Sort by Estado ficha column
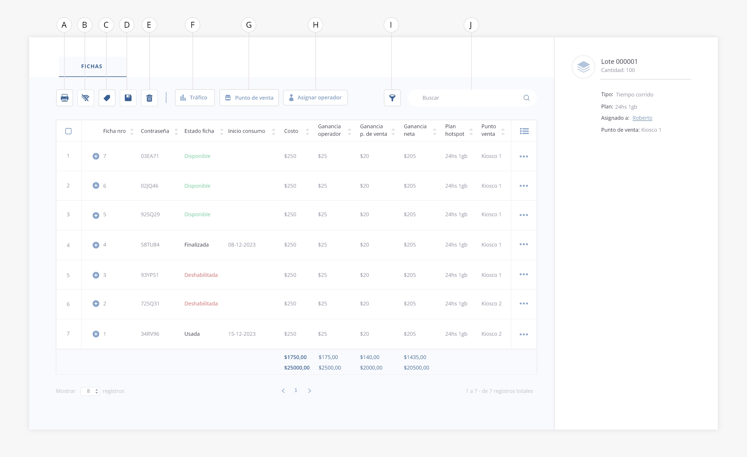 (221, 131)
